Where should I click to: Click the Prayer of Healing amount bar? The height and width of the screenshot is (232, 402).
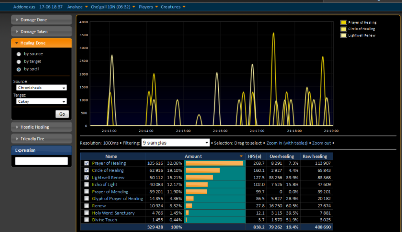pos(214,163)
